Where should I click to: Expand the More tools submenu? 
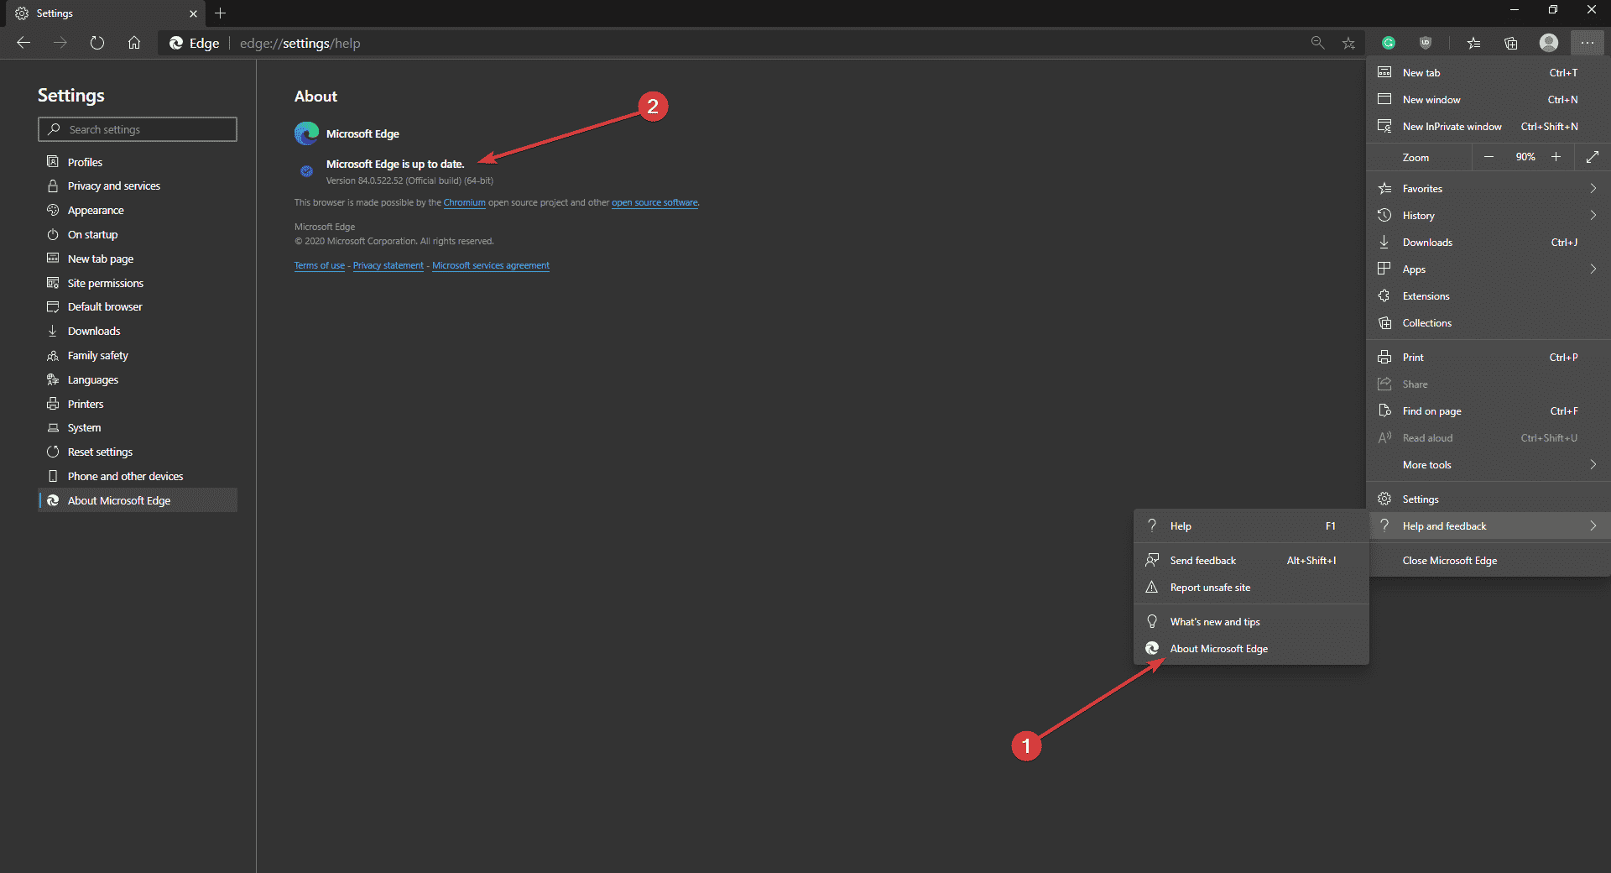click(x=1592, y=465)
